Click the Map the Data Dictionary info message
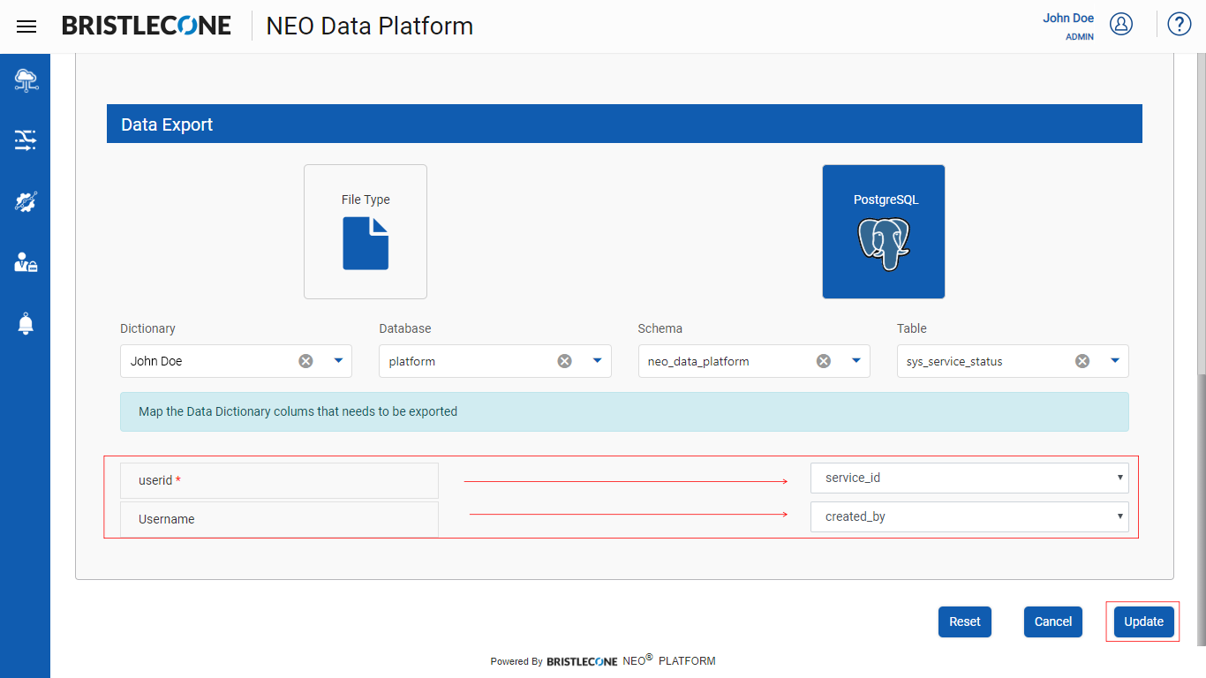The height and width of the screenshot is (678, 1206). click(624, 411)
